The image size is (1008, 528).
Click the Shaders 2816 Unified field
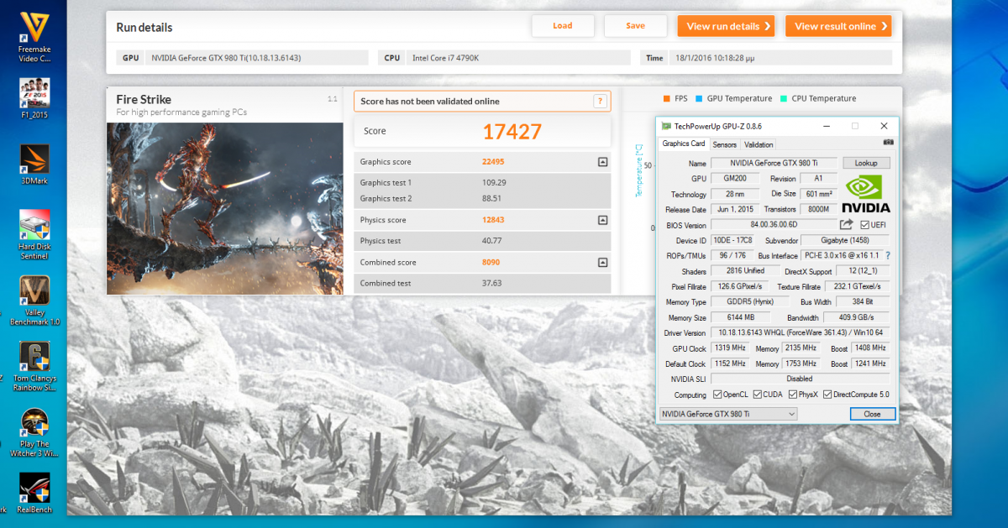point(746,271)
